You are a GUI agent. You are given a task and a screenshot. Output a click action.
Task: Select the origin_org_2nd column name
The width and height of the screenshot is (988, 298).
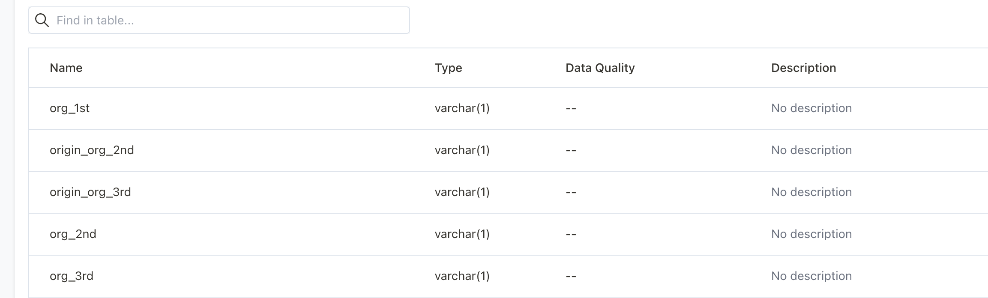[92, 150]
